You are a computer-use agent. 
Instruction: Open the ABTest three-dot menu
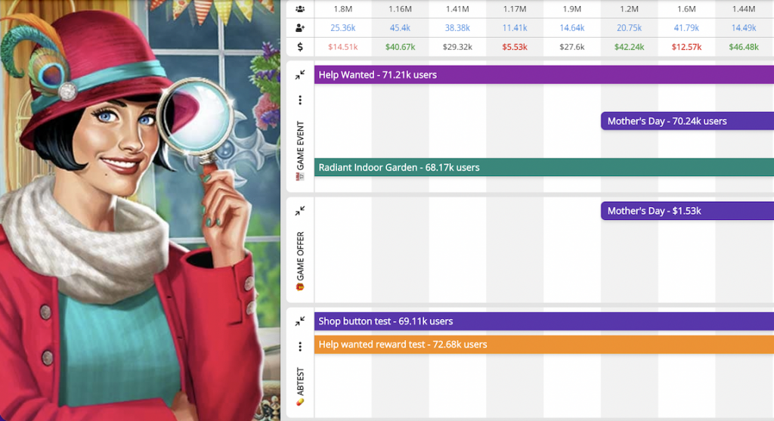(300, 346)
